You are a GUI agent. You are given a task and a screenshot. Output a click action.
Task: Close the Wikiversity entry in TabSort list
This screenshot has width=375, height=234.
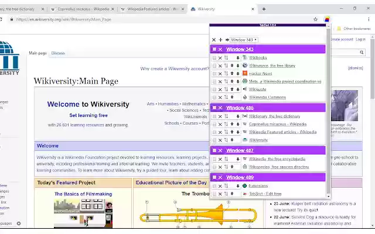(x=220, y=140)
